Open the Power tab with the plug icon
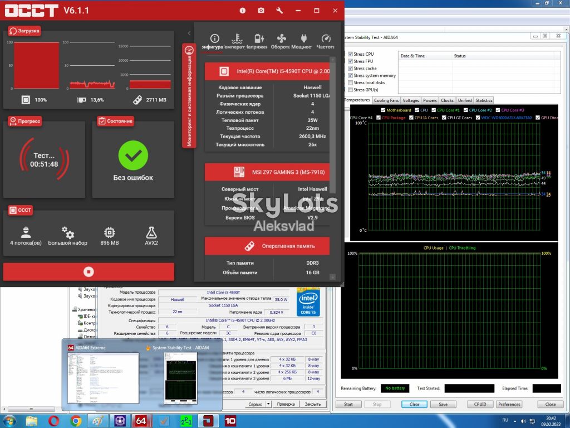 [x=304, y=38]
